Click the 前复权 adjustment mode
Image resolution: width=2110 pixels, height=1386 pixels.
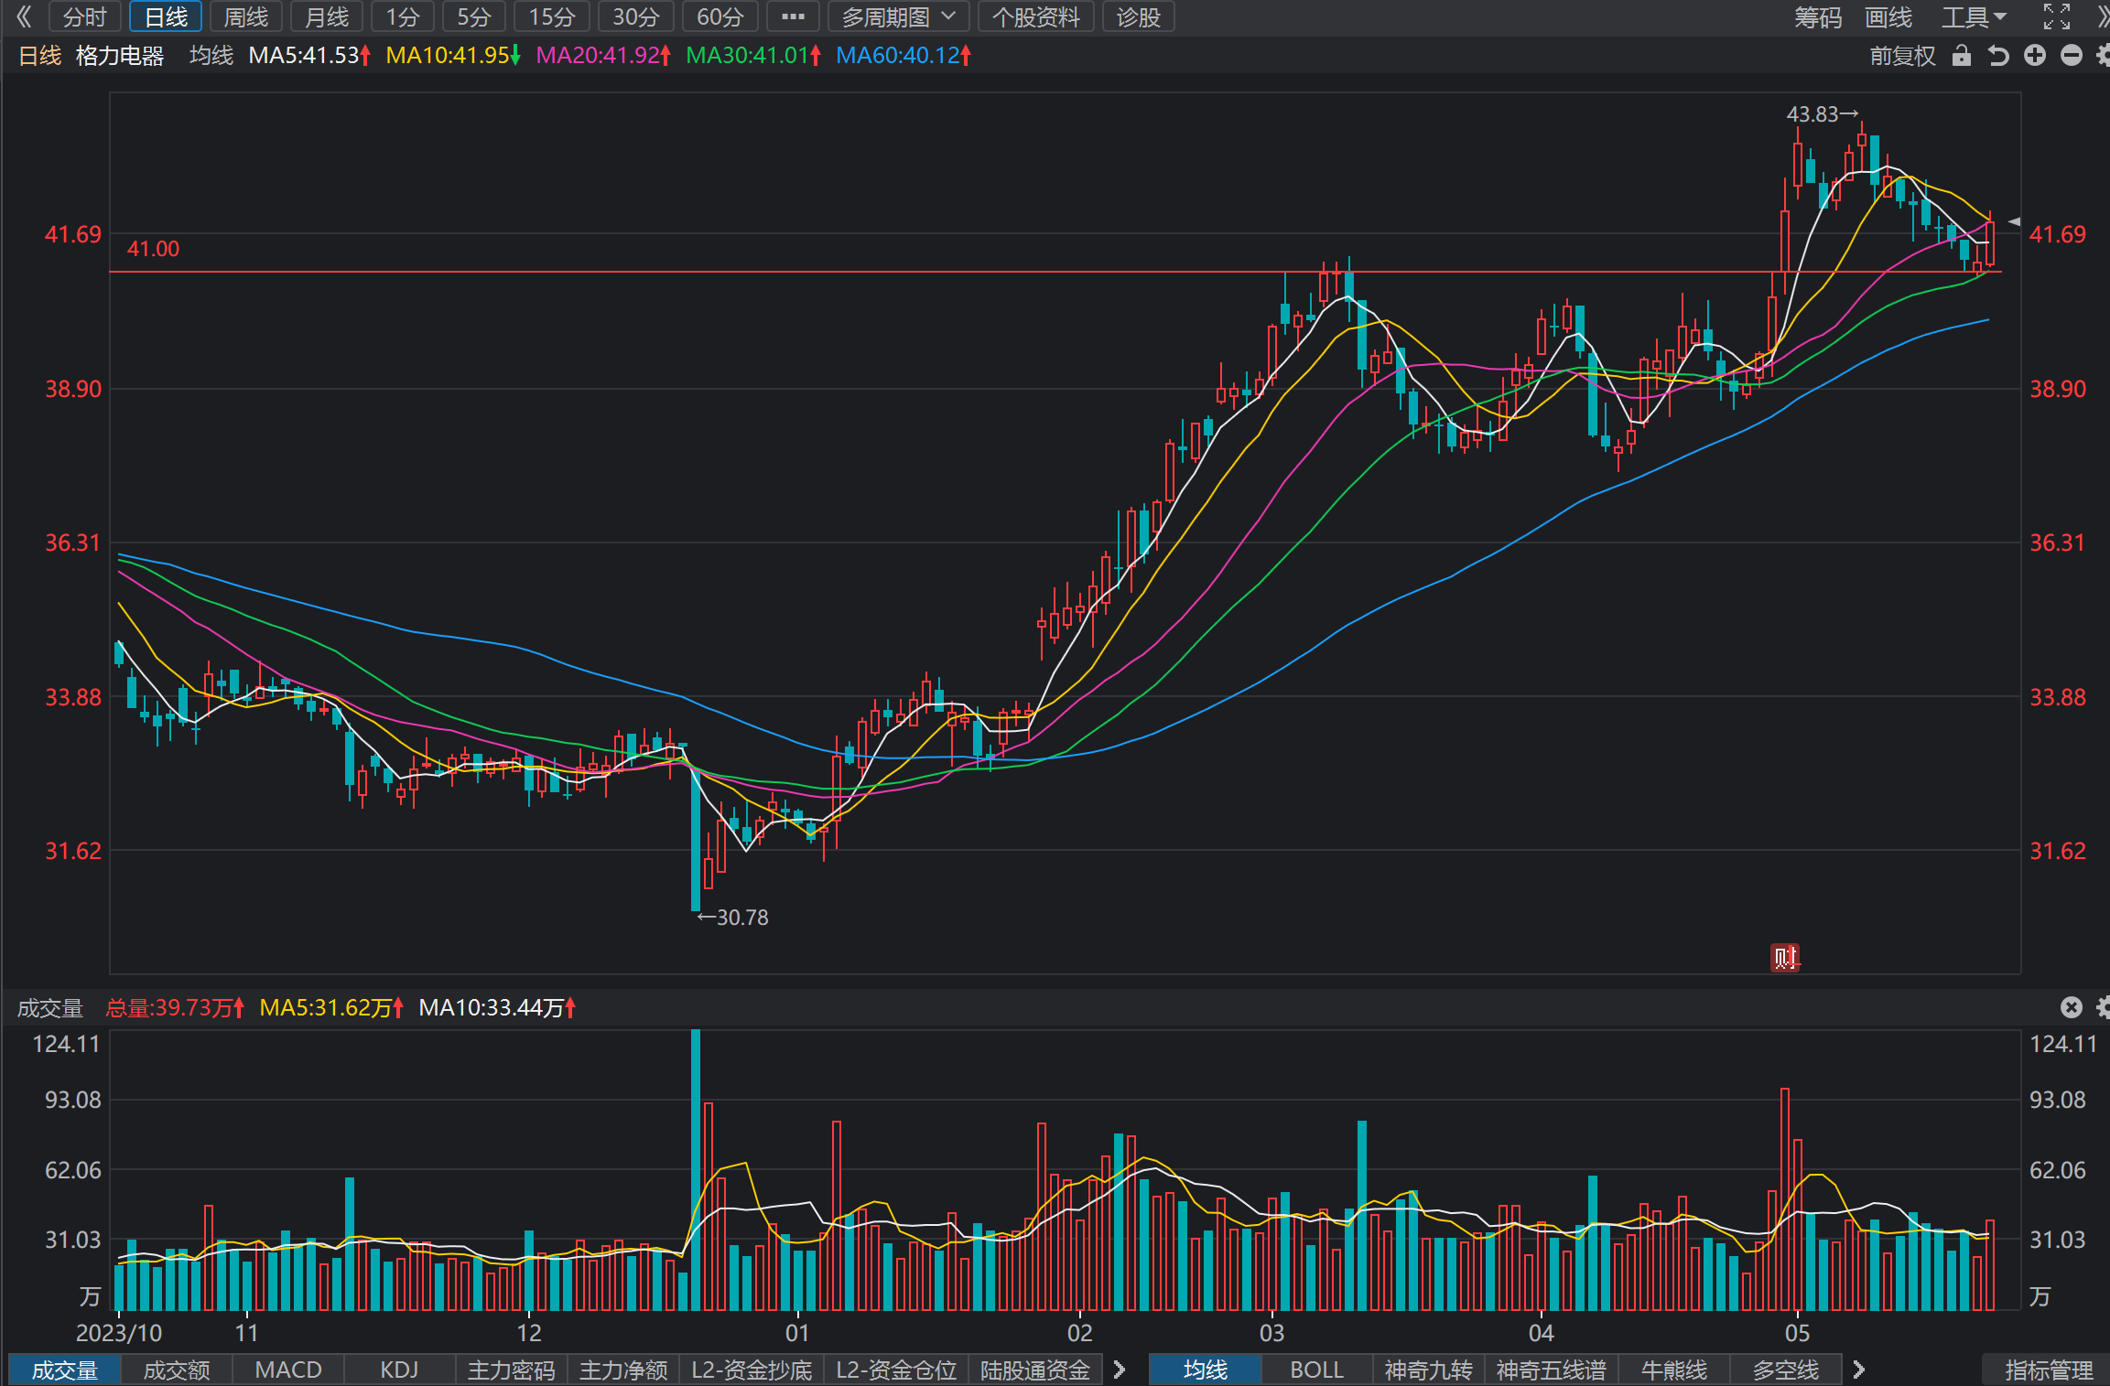coord(1903,56)
